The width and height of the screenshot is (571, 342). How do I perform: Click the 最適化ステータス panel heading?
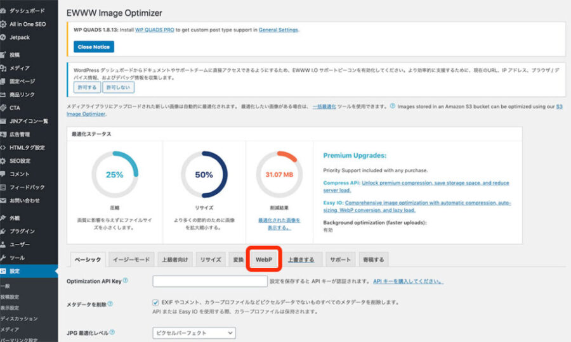tap(91, 134)
